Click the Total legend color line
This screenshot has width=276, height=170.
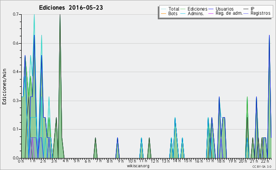(x=163, y=9)
